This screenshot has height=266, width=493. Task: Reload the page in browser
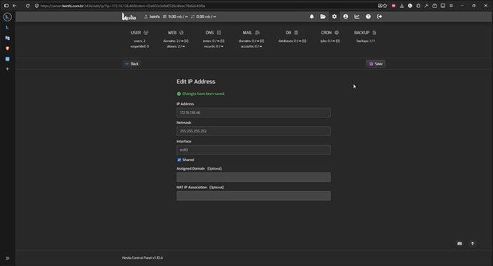pos(28,6)
